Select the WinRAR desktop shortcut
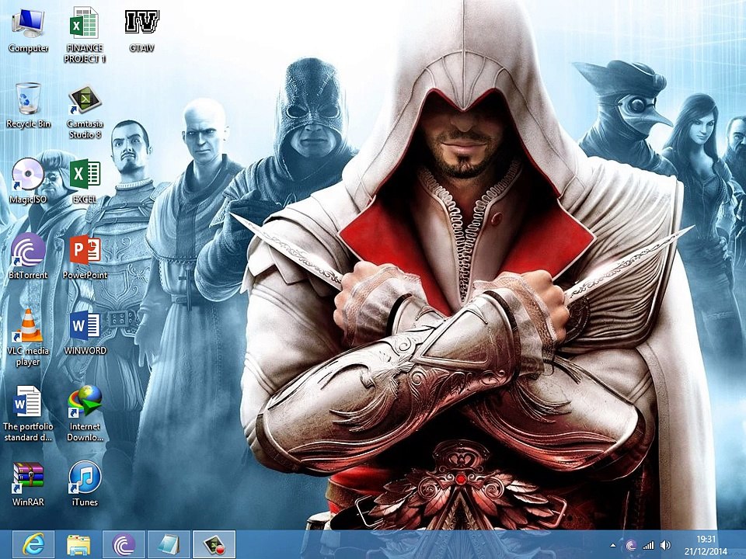 (x=28, y=484)
